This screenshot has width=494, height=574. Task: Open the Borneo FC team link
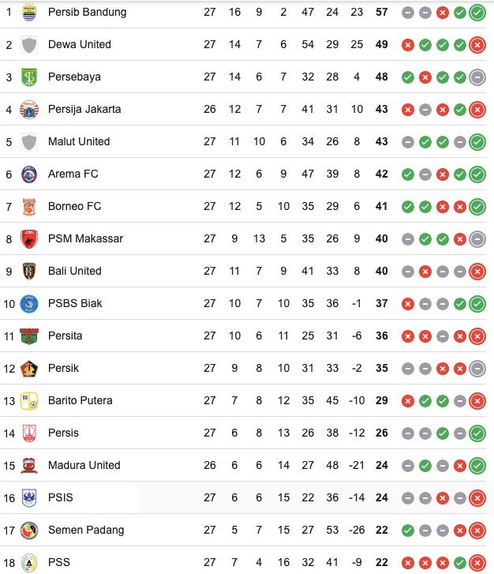pyautogui.click(x=75, y=206)
